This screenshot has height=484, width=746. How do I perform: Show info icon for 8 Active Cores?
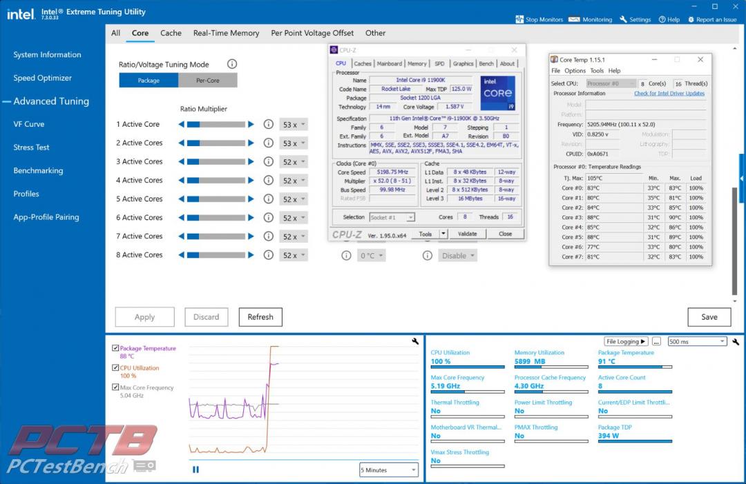click(x=268, y=255)
